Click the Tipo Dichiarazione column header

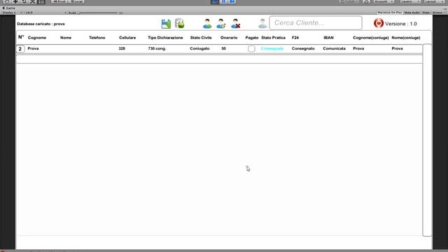click(165, 38)
